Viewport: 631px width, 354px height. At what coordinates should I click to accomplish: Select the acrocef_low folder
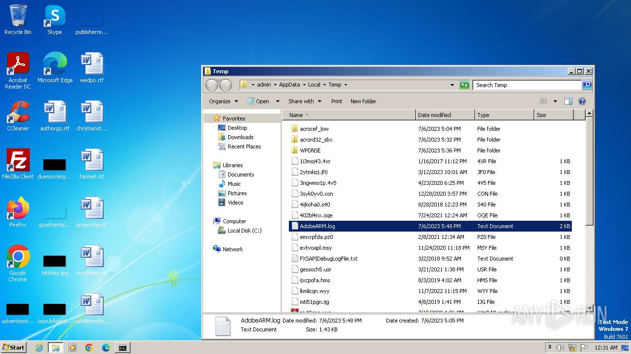point(430,129)
